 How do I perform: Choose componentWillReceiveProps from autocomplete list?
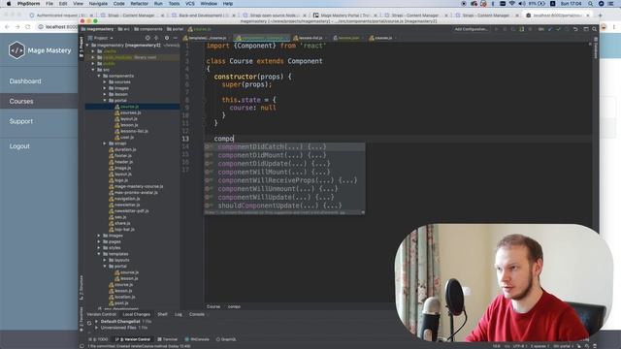(284, 180)
